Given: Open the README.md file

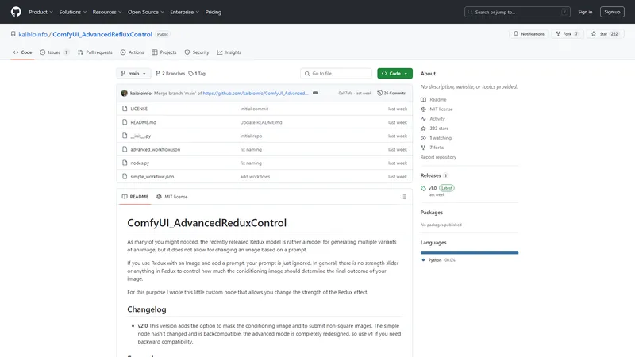Looking at the screenshot, I should tap(144, 122).
